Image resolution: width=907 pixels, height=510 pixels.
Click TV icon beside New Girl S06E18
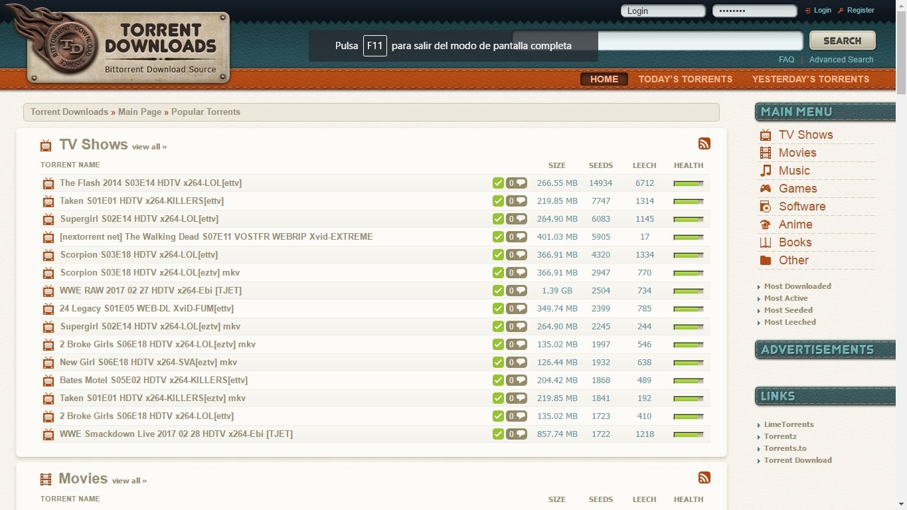point(48,363)
